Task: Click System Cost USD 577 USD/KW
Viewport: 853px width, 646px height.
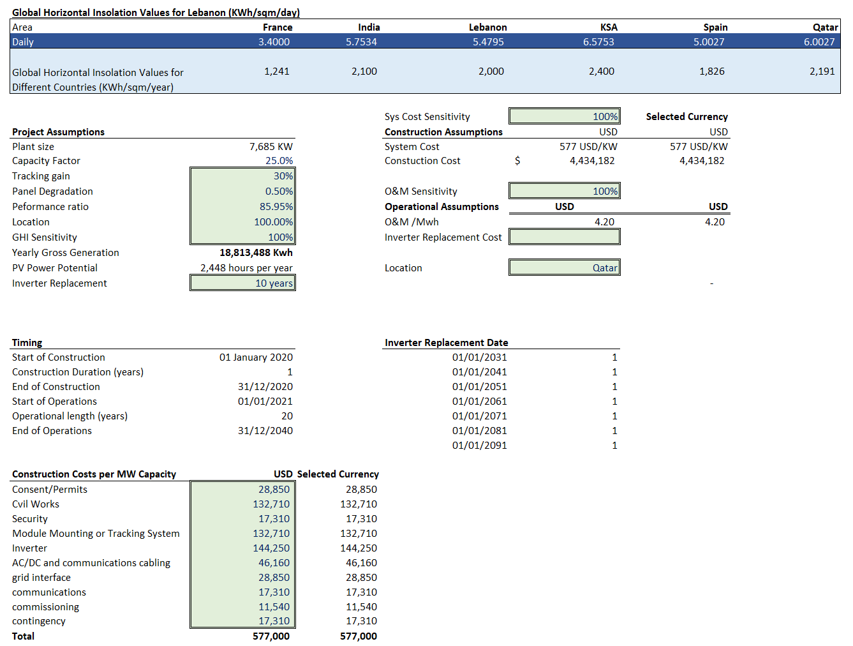Action: [x=588, y=146]
